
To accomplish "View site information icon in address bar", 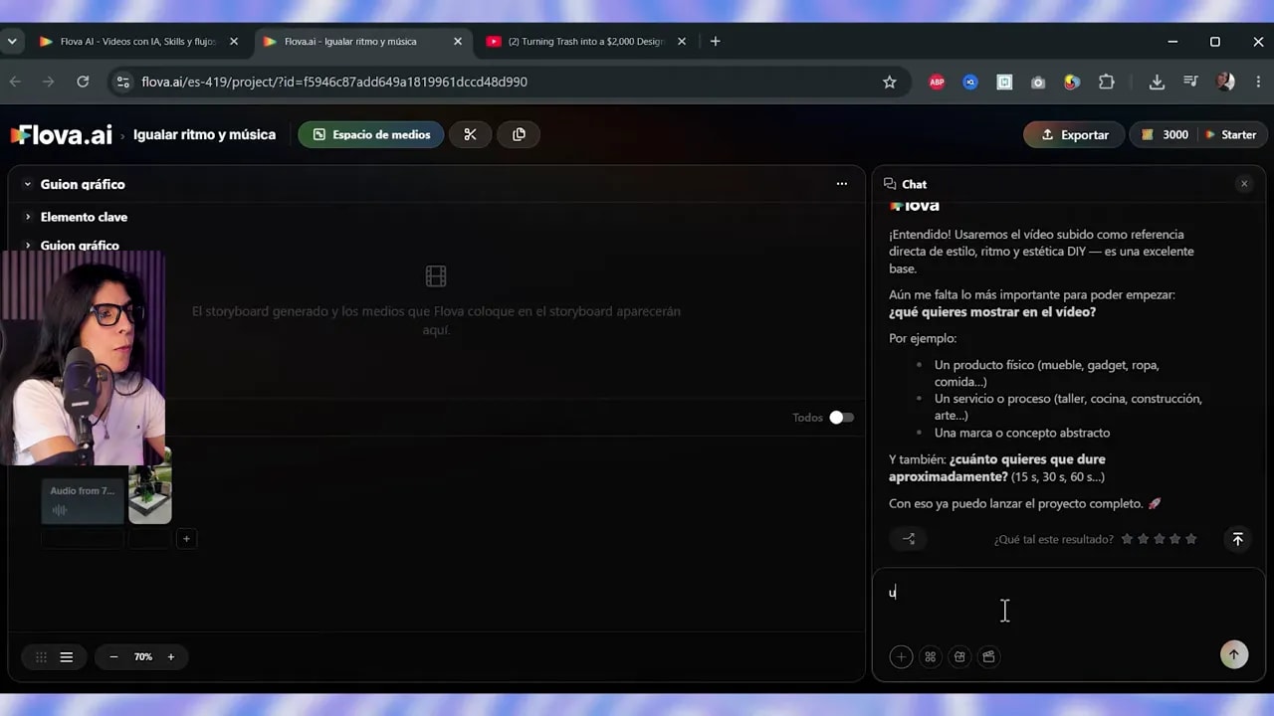I will point(121,82).
